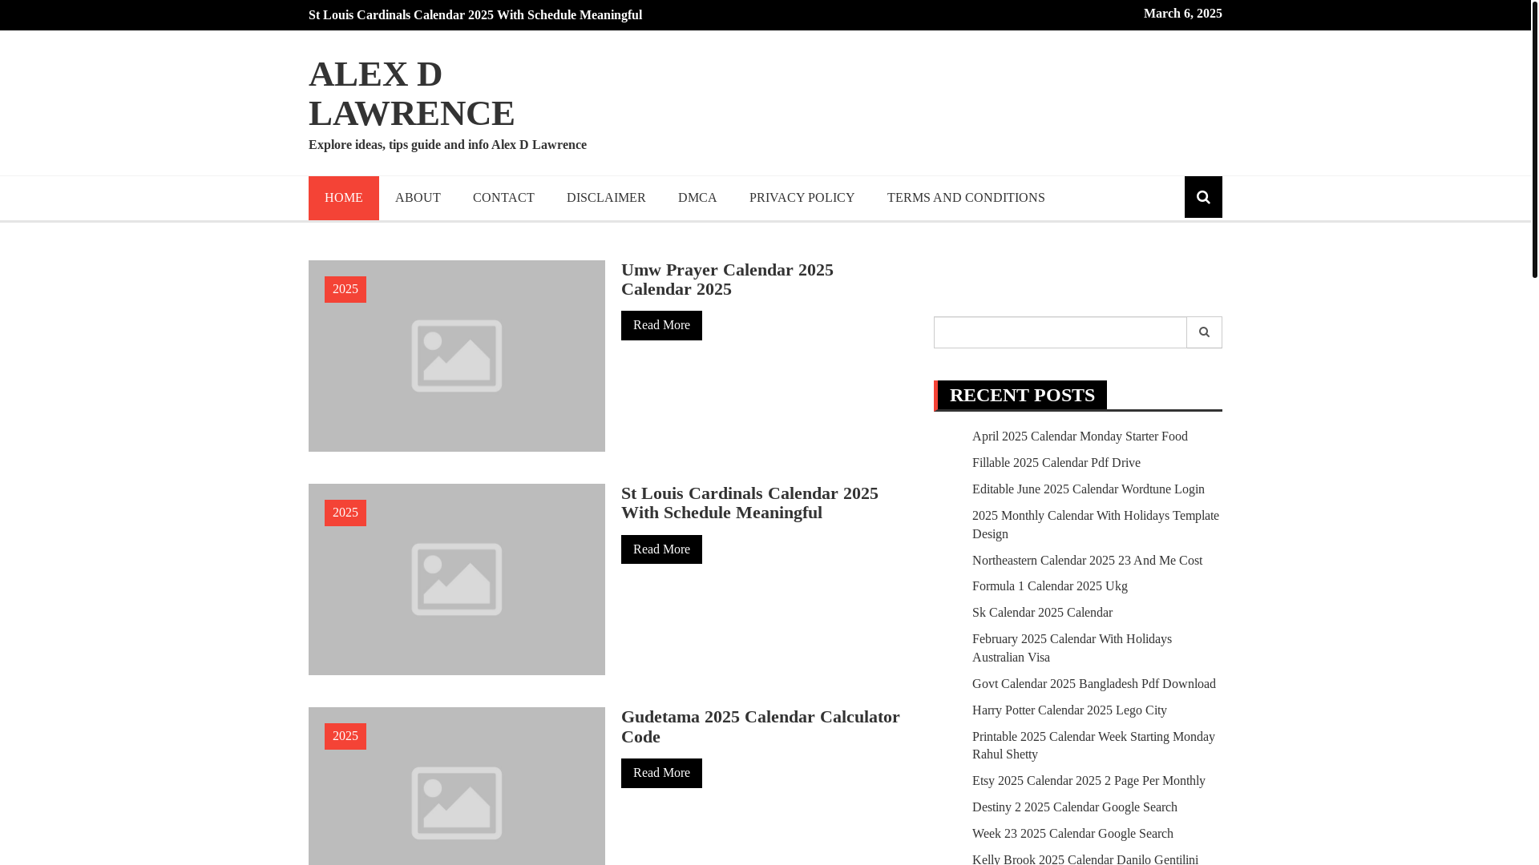Open Etsy 2025 Calendar 2 Page Per Monthly

[1089, 781]
